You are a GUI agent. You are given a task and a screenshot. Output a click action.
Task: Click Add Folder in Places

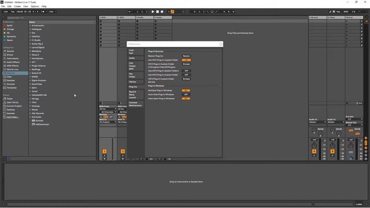pyautogui.click(x=12, y=117)
